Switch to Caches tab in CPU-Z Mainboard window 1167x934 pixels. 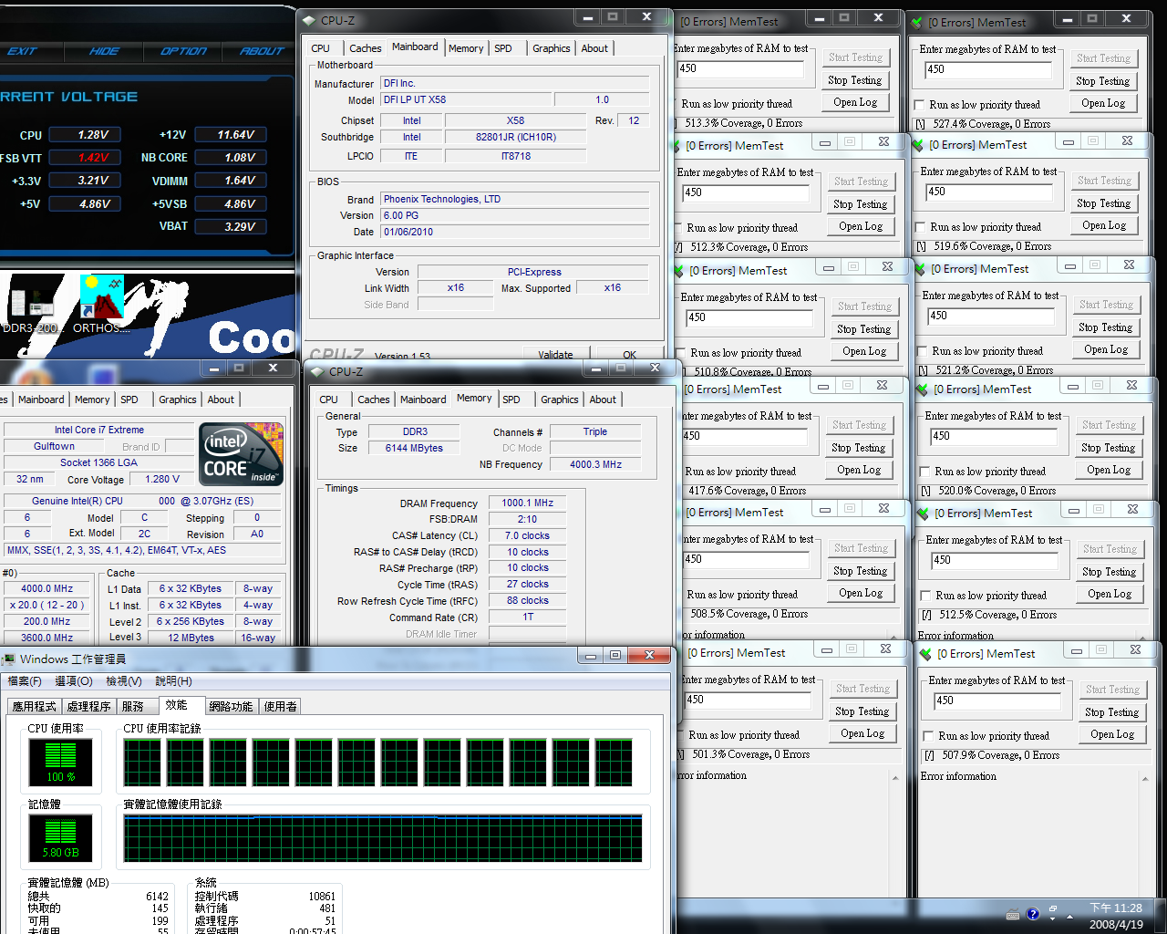point(365,48)
